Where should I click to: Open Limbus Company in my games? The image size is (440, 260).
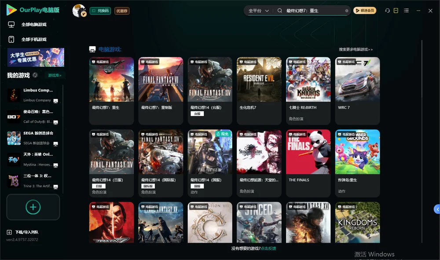pyautogui.click(x=33, y=95)
